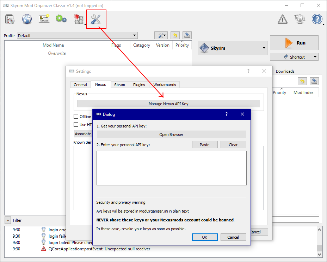This screenshot has height=262, width=327.
Task: Sort by Category column header
Action: click(x=142, y=45)
